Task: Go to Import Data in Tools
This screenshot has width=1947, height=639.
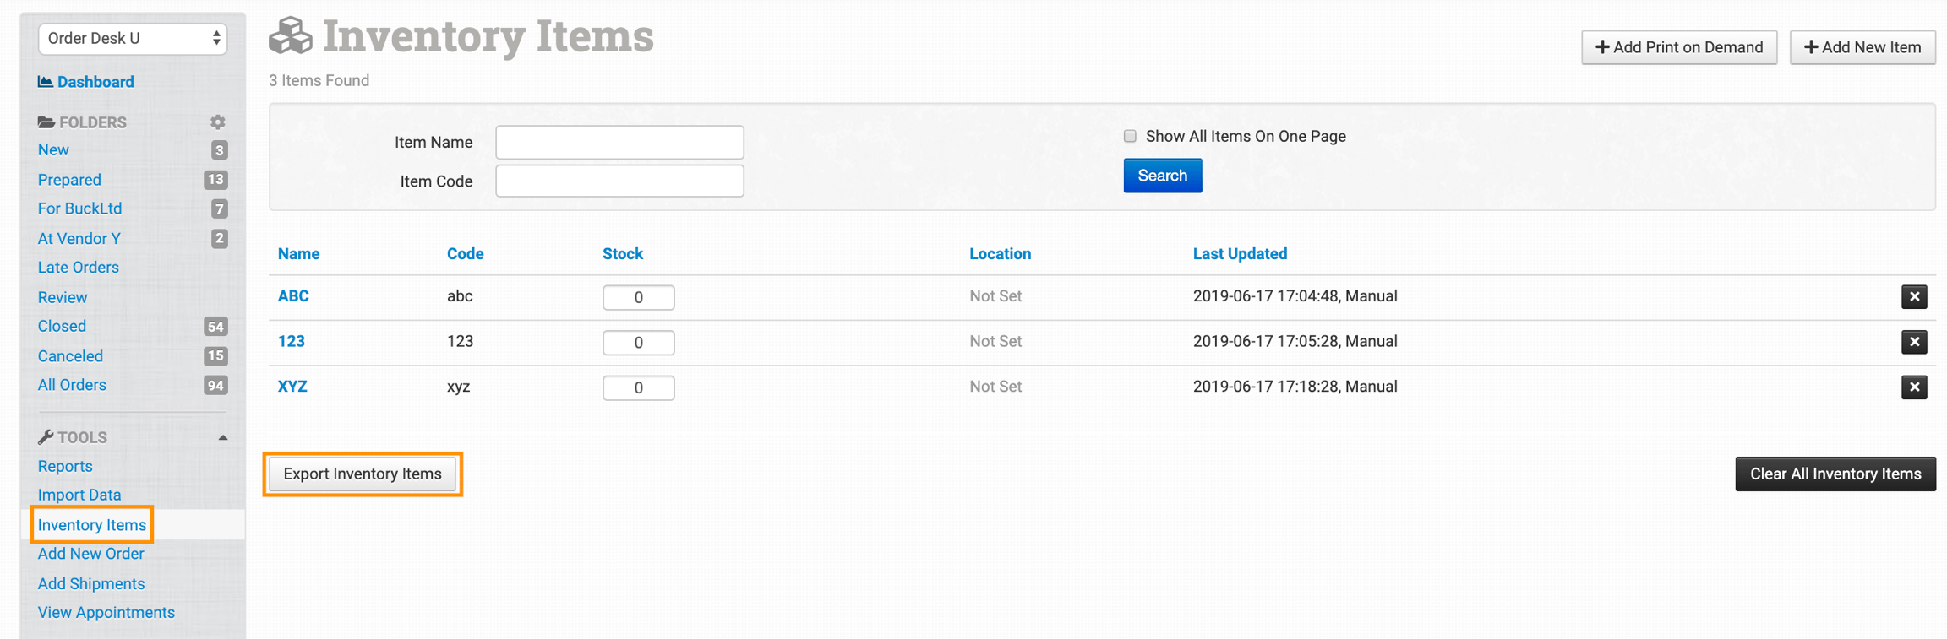Action: point(79,495)
